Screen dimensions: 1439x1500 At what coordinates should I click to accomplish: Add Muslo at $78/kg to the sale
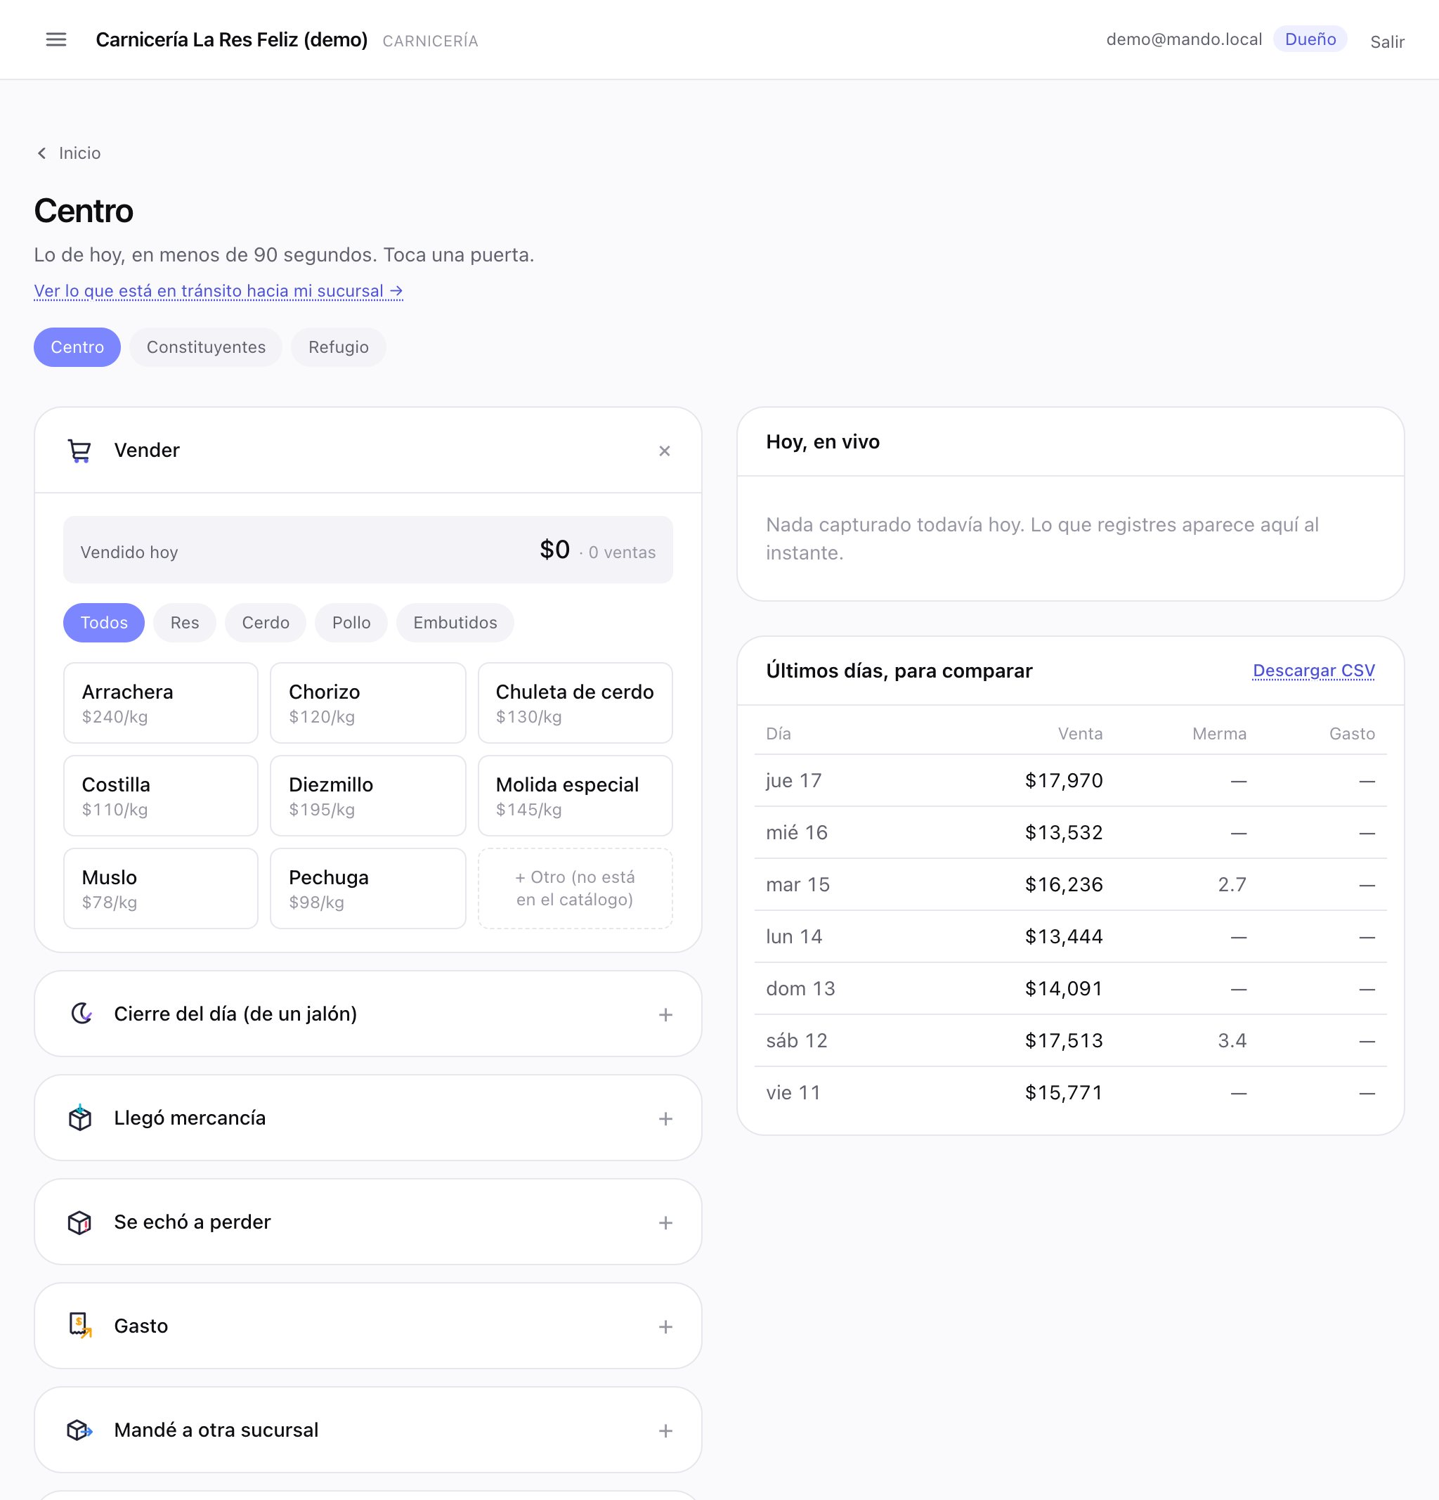pos(161,888)
